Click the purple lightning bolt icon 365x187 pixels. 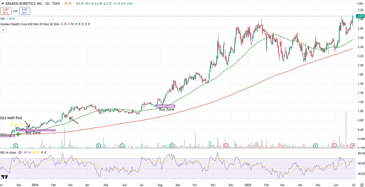click(x=353, y=145)
